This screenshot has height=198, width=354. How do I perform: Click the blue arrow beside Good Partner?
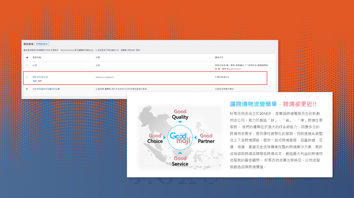tap(196, 138)
